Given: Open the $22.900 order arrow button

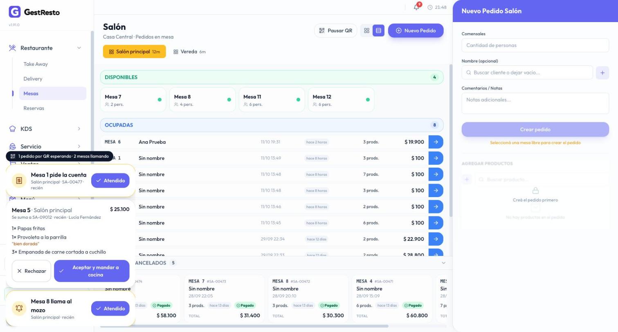Looking at the screenshot, I should [x=436, y=239].
